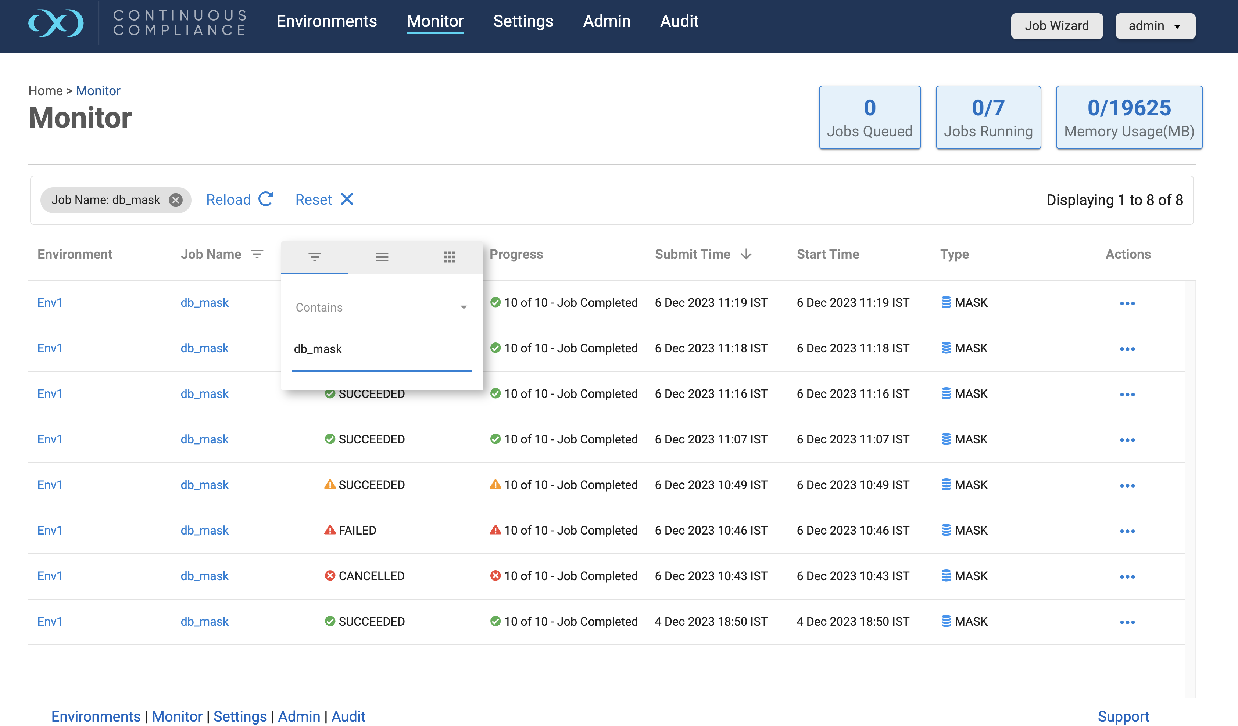Expand the Contains filter condition dropdown
This screenshot has height=726, width=1238.
(x=463, y=308)
